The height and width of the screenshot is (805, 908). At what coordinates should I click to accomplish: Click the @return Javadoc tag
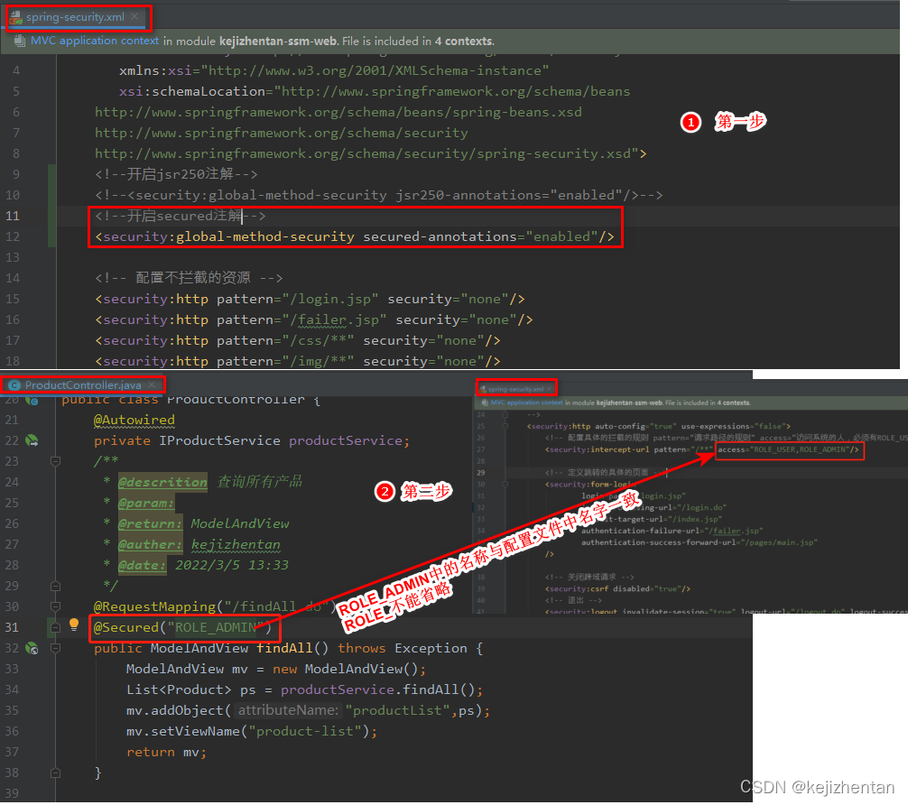tap(150, 524)
